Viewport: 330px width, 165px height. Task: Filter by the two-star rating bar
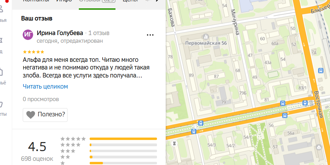(x=123, y=157)
